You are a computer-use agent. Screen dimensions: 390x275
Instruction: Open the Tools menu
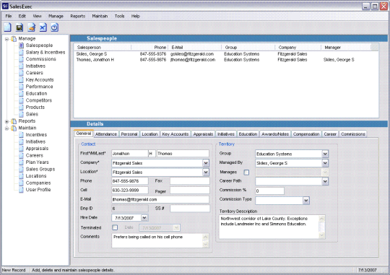(119, 16)
